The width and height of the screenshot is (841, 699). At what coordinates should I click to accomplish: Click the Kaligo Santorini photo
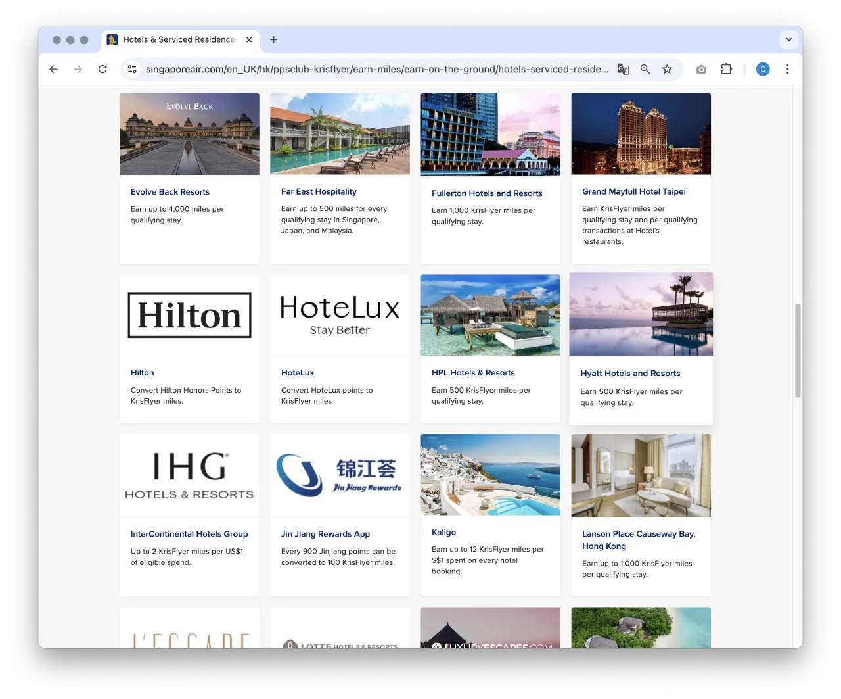point(490,475)
